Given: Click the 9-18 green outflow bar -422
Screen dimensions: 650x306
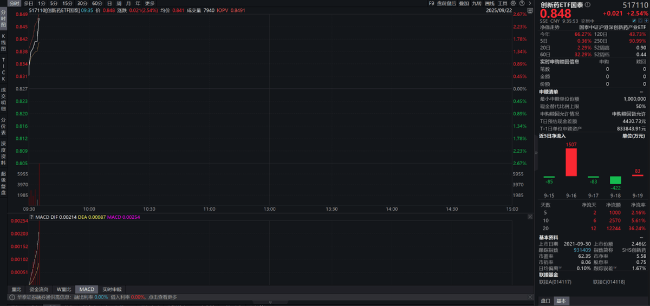Looking at the screenshot, I should point(615,180).
